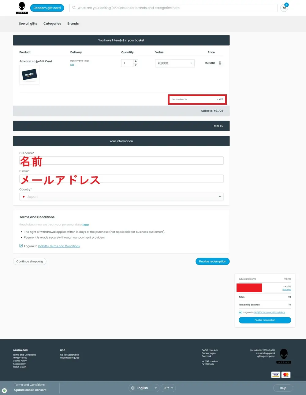This screenshot has width=306, height=395.
Task: Expand the ¥3,600 Value dropdown
Action: click(x=175, y=63)
